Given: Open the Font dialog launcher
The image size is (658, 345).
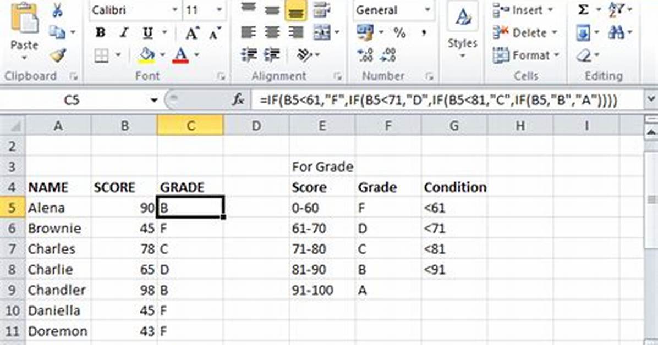Looking at the screenshot, I should 221,76.
